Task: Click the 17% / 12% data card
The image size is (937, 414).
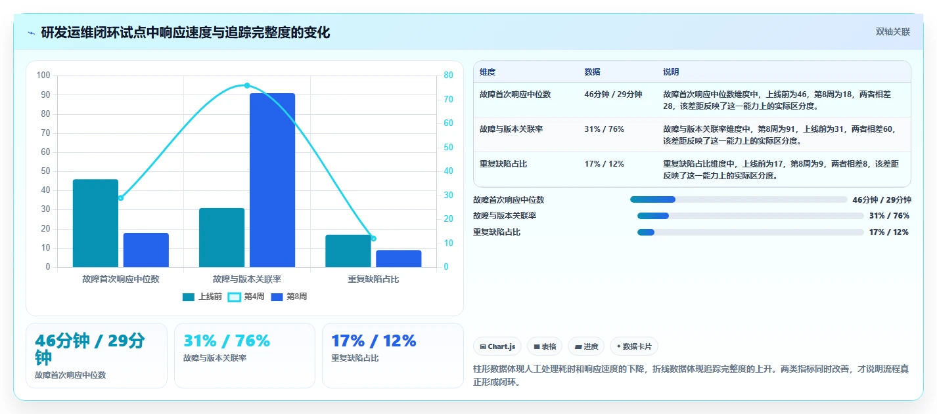Action: (393, 356)
